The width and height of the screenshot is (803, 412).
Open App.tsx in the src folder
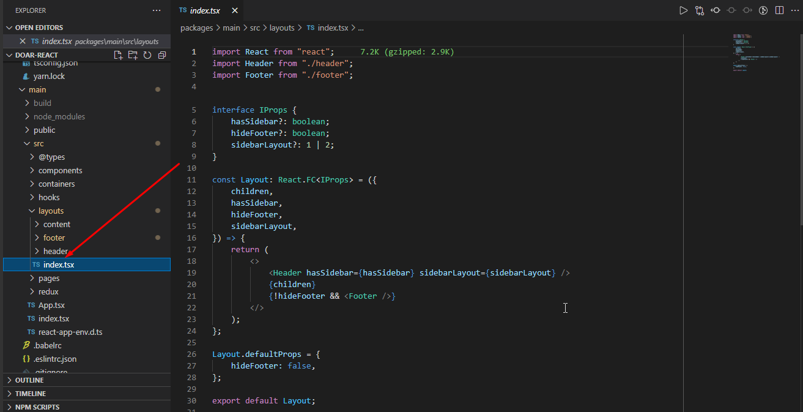(x=87, y=305)
